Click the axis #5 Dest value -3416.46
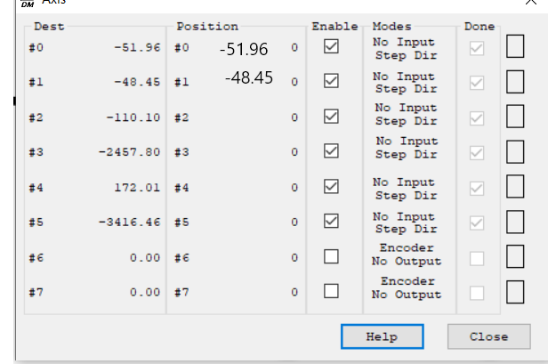 (129, 222)
